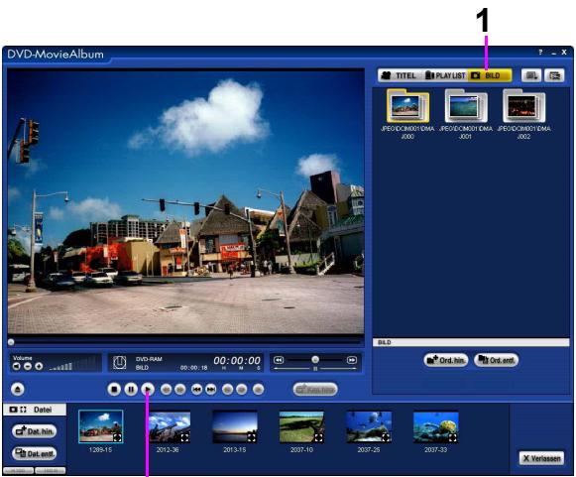Decrease volume with minus icon
This screenshot has width=576, height=477.
[28, 366]
